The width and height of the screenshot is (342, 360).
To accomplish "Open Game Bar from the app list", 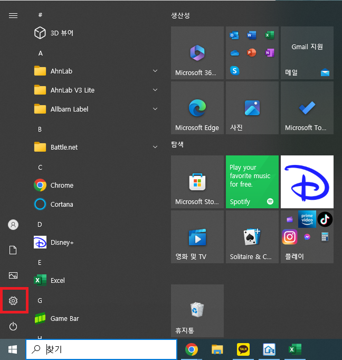I will click(x=95, y=318).
